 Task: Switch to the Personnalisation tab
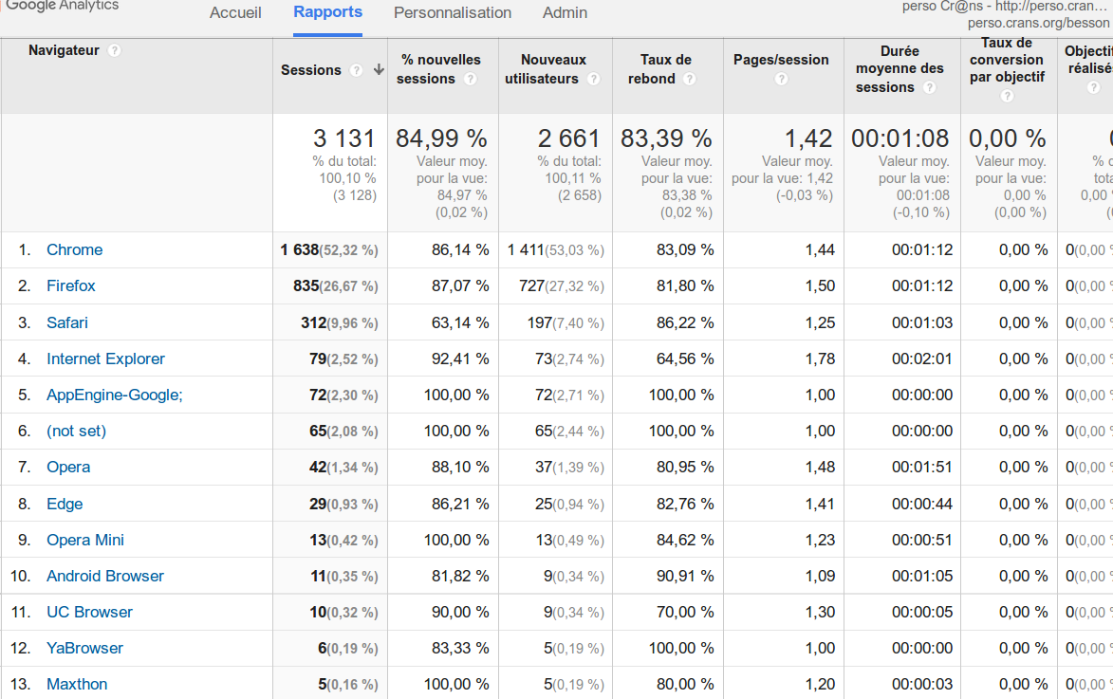(x=453, y=13)
